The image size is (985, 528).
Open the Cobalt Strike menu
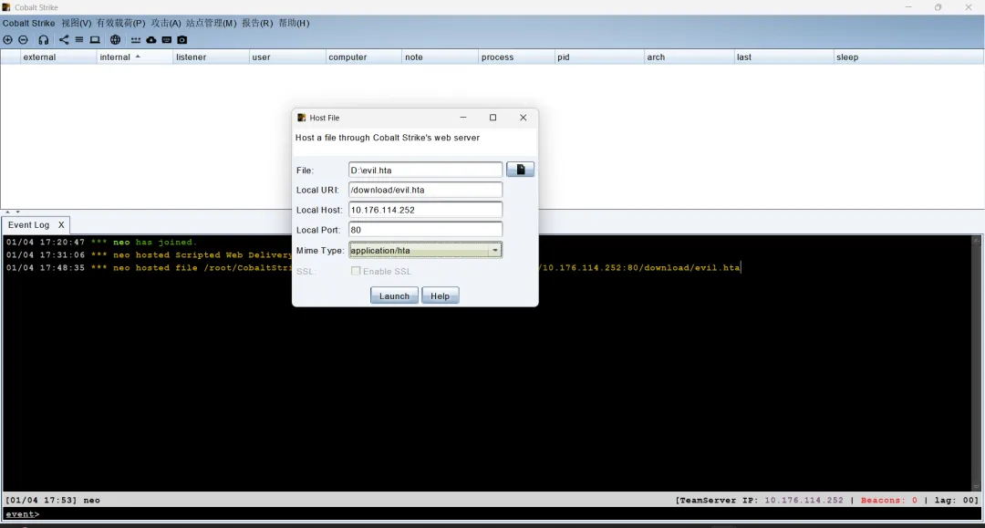(28, 23)
